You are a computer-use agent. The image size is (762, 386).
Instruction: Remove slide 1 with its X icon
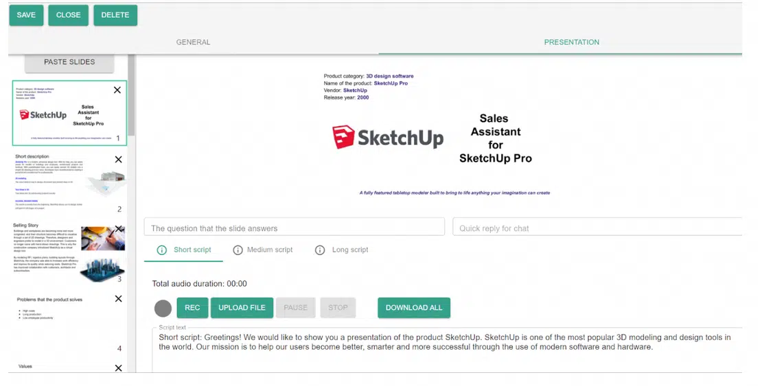[x=117, y=90]
